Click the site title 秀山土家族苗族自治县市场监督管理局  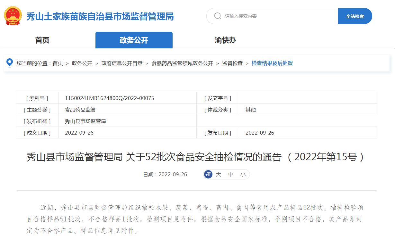pyautogui.click(x=100, y=16)
